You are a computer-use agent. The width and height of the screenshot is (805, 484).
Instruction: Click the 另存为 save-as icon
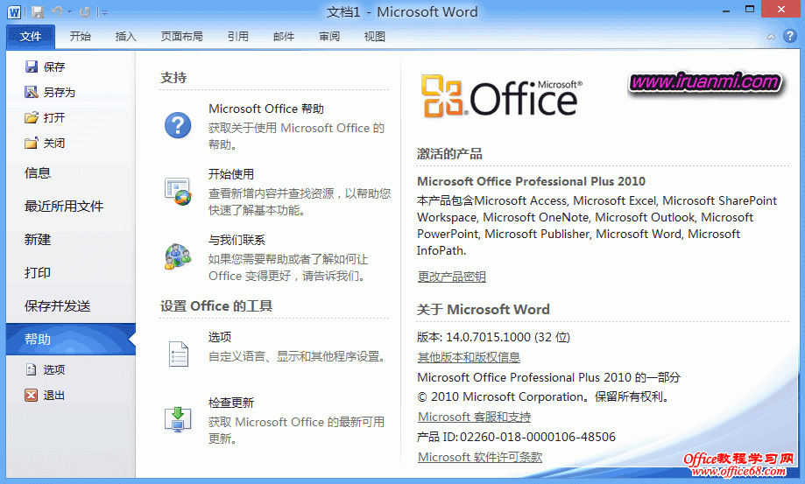[32, 92]
